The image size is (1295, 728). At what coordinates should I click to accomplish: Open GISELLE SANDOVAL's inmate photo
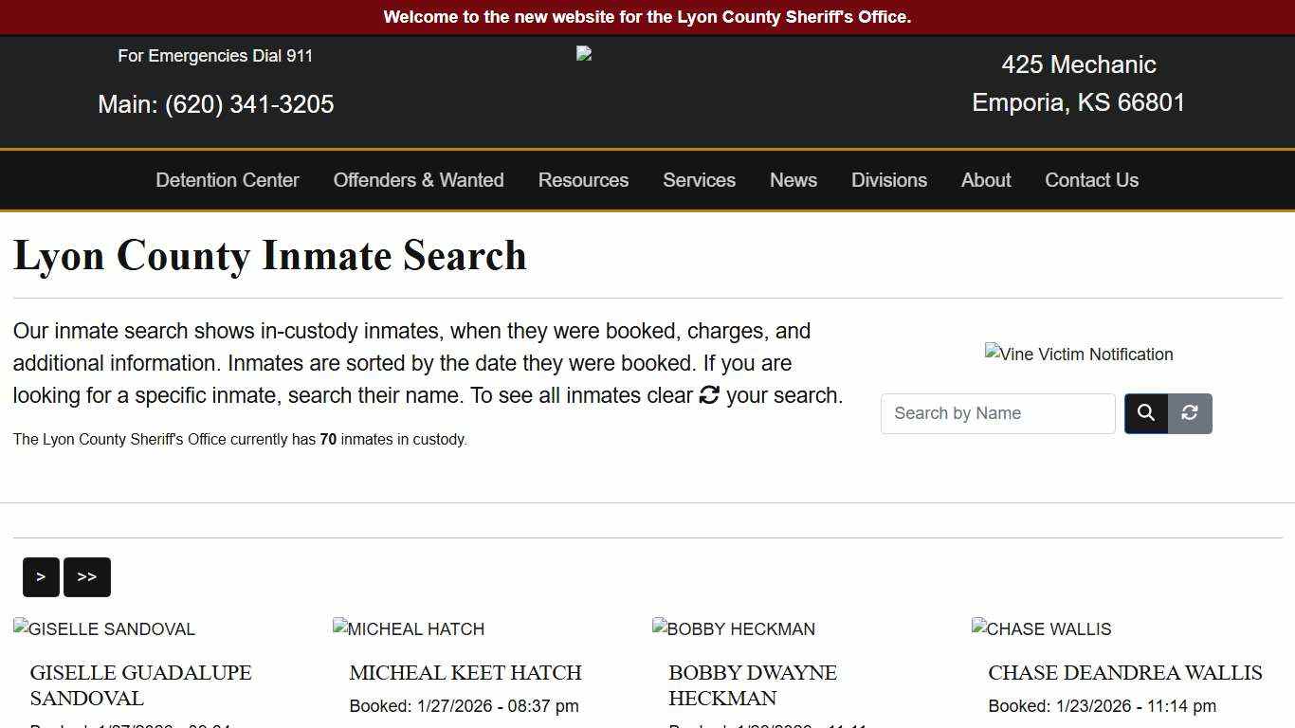pyautogui.click(x=104, y=628)
